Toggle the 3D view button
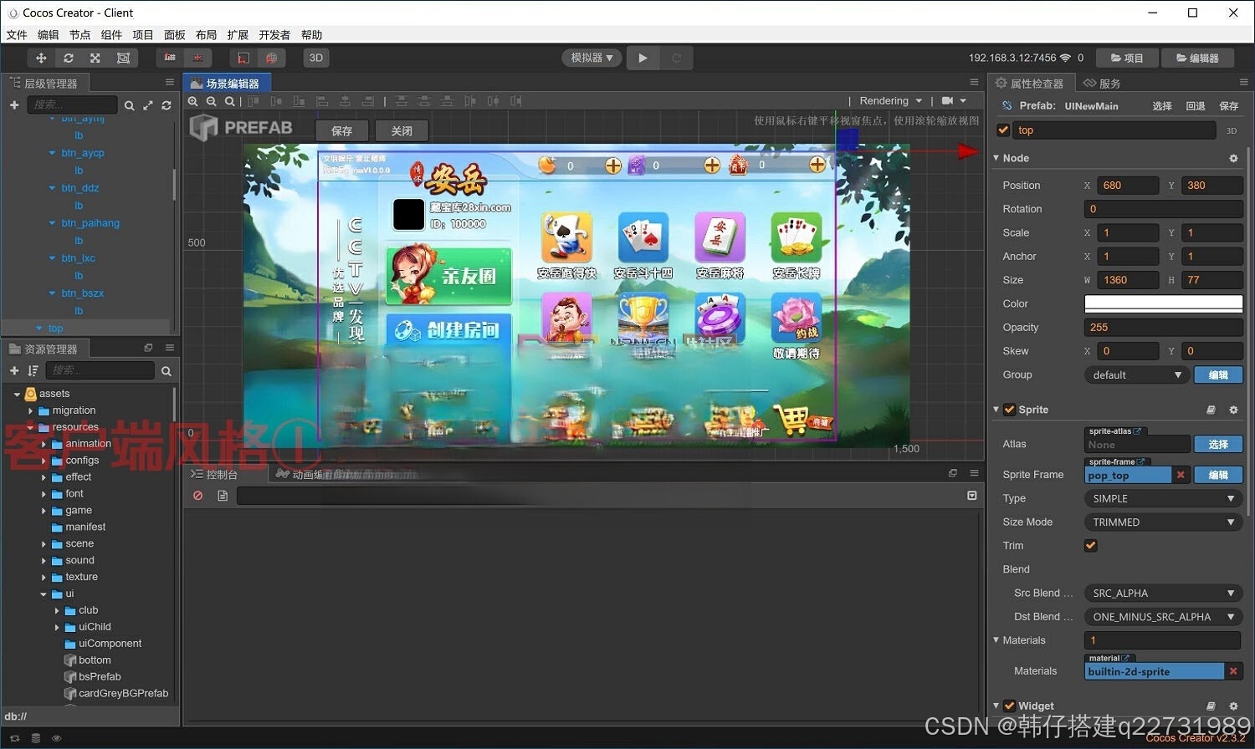Image resolution: width=1255 pixels, height=749 pixels. pyautogui.click(x=316, y=58)
